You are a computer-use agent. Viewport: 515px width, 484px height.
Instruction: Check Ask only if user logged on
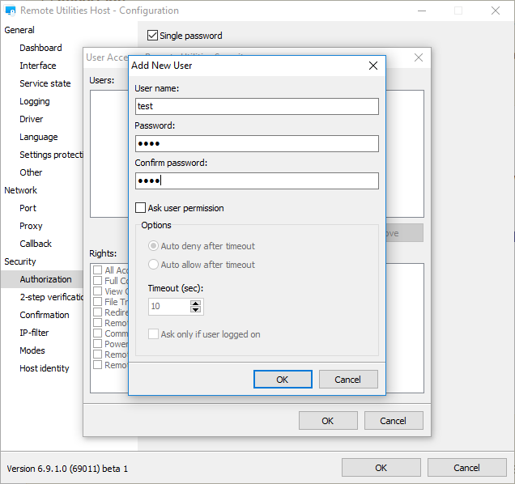pos(153,334)
